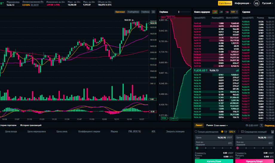The image size is (275, 163).
Task: Select asks-only order book view icon
Action: tap(227, 12)
